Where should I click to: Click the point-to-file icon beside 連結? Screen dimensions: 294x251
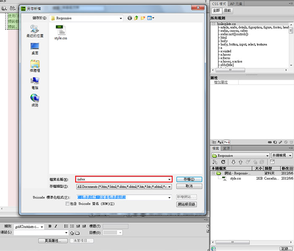(x=72, y=233)
